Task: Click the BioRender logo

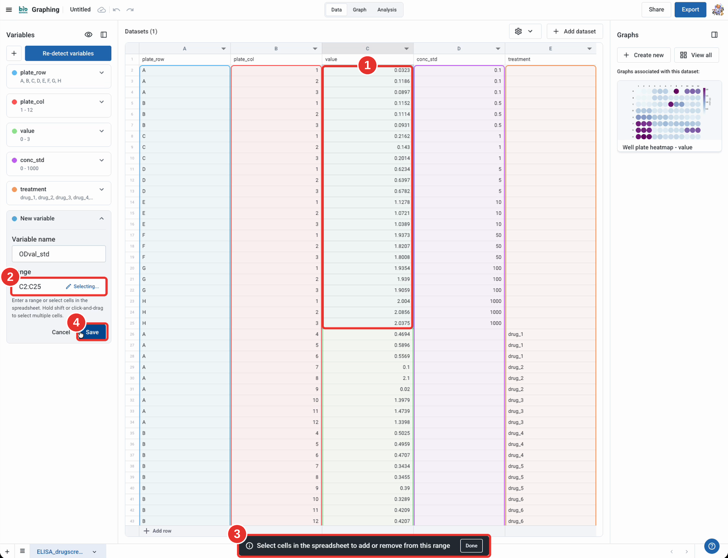Action: pos(23,10)
